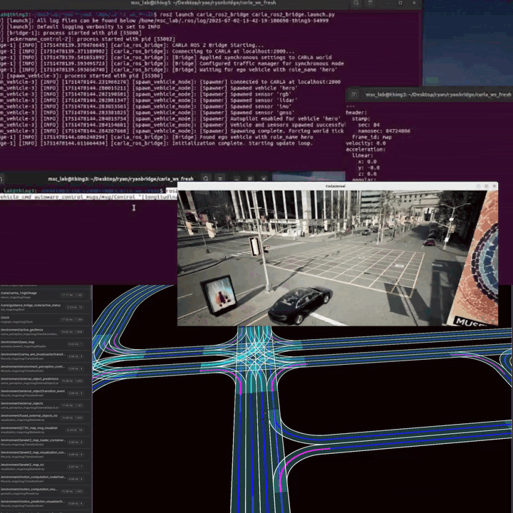Viewport: 513px width, 513px height.
Task: Select the /environment/external_objects topic
Action: click(x=46, y=405)
